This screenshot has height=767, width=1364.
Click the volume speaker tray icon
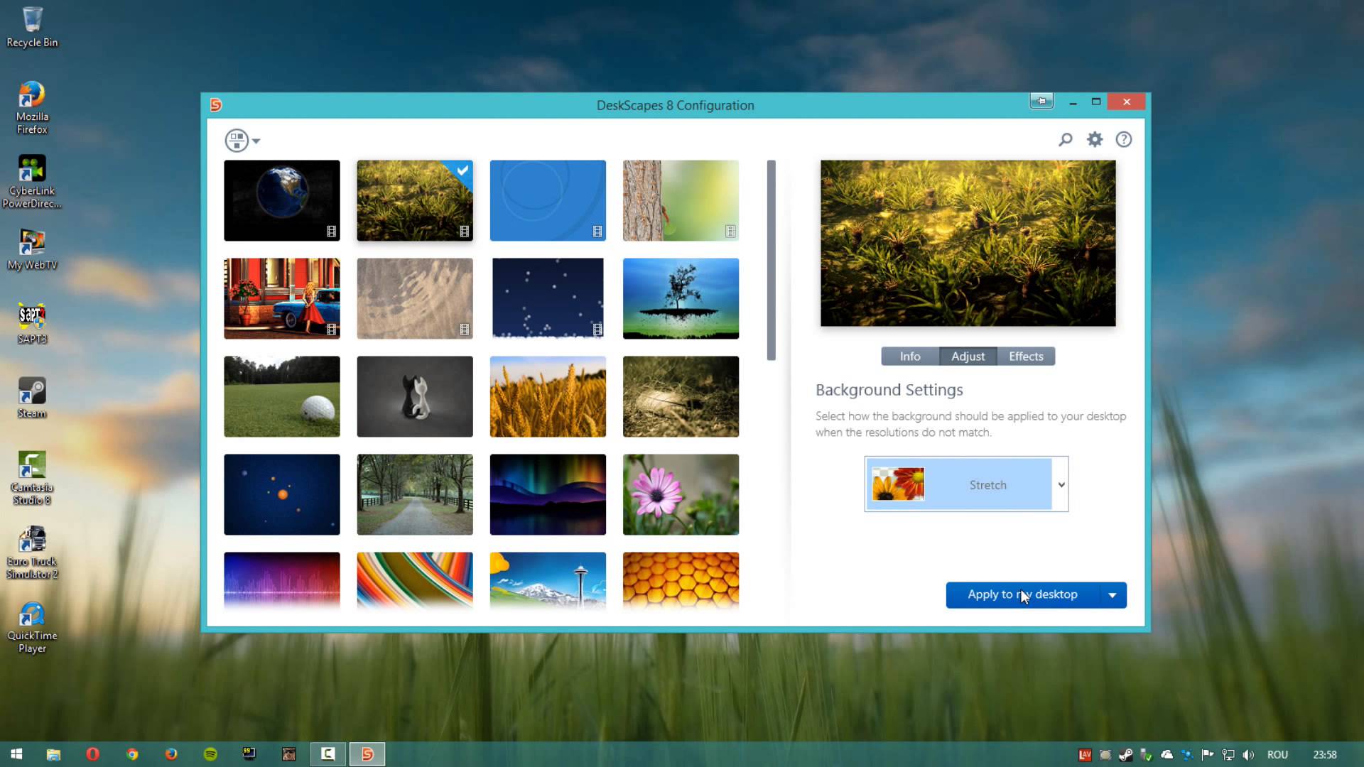pyautogui.click(x=1248, y=755)
